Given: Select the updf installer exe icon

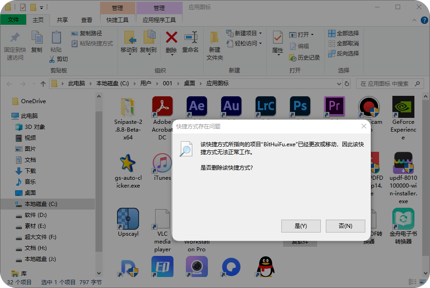Looking at the screenshot, I should (x=403, y=163).
